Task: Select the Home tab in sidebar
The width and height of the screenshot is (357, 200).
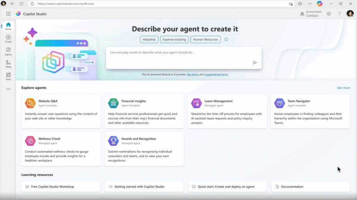Action: 8,26
